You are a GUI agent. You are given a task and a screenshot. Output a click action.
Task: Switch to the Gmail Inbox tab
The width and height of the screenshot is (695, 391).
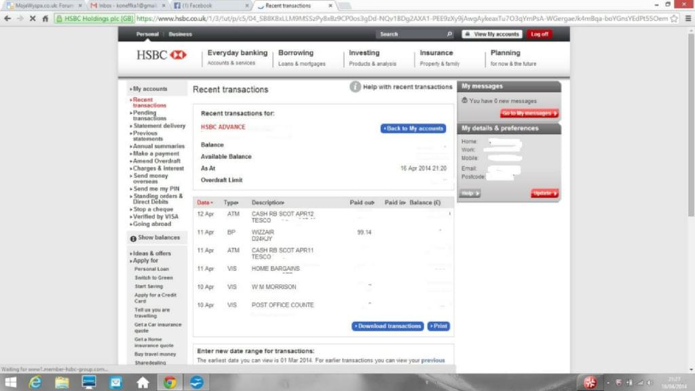pyautogui.click(x=128, y=5)
